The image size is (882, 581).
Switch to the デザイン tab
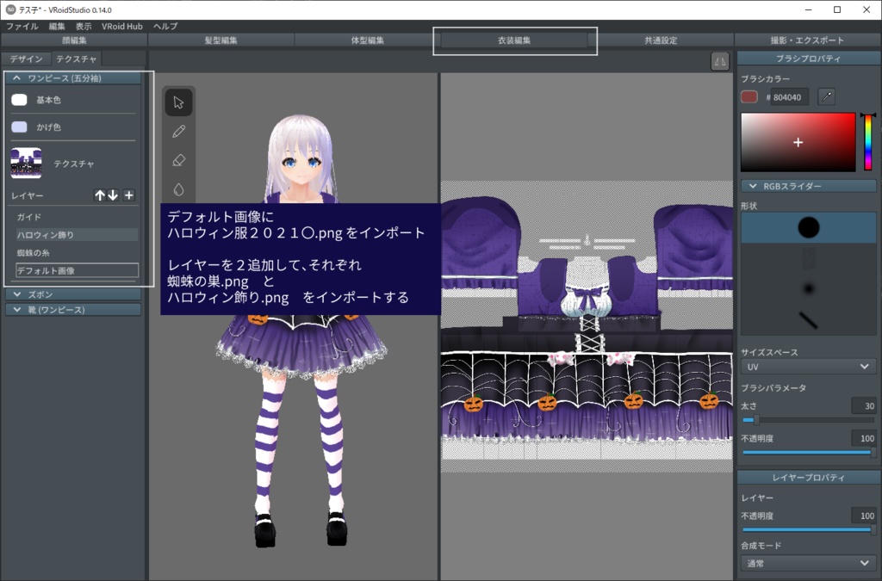[x=27, y=59]
